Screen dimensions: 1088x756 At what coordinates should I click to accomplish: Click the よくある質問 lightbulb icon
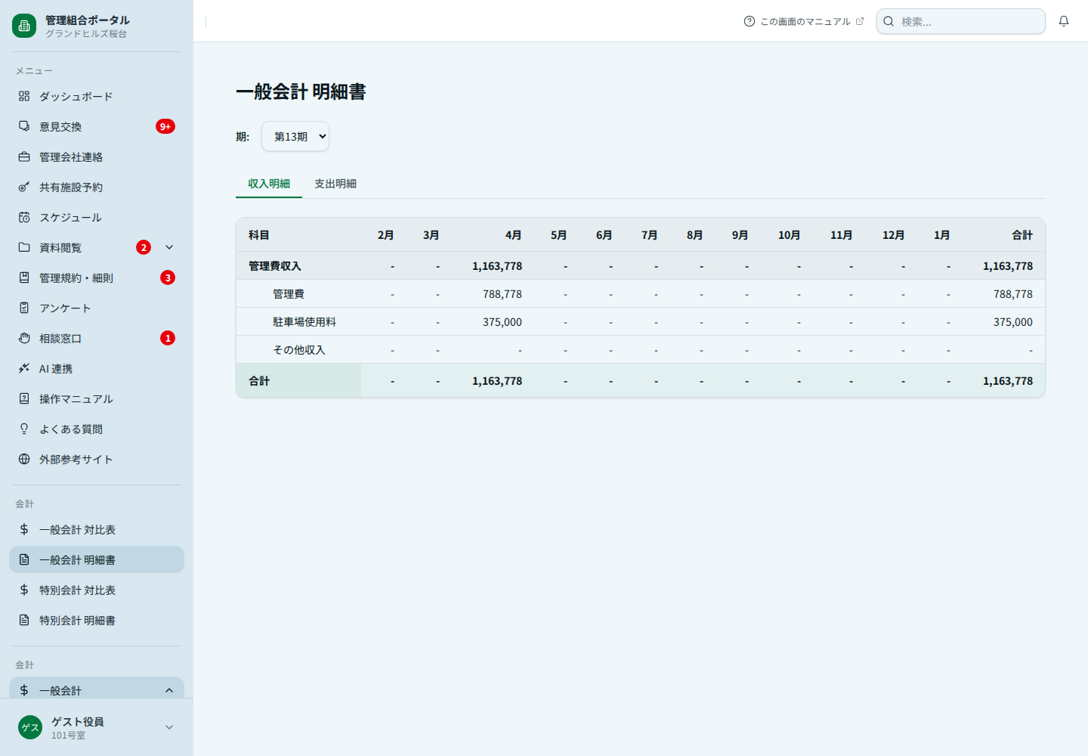(24, 429)
